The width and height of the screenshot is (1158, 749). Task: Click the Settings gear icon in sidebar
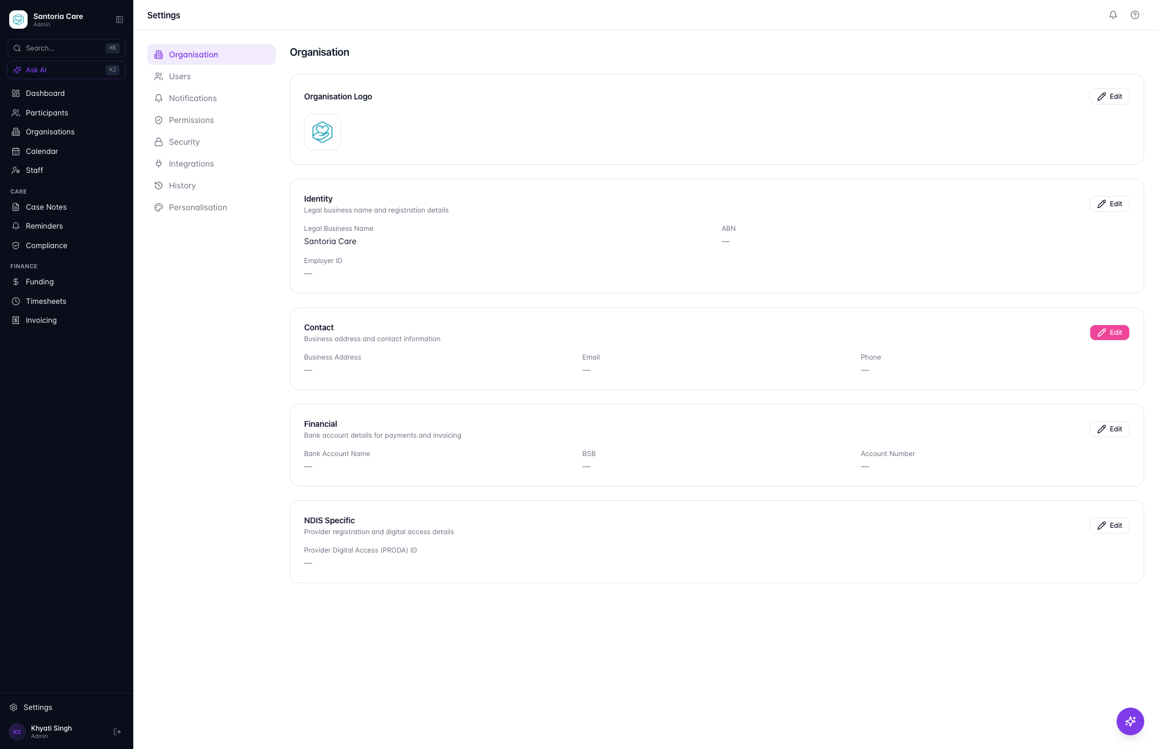(14, 707)
